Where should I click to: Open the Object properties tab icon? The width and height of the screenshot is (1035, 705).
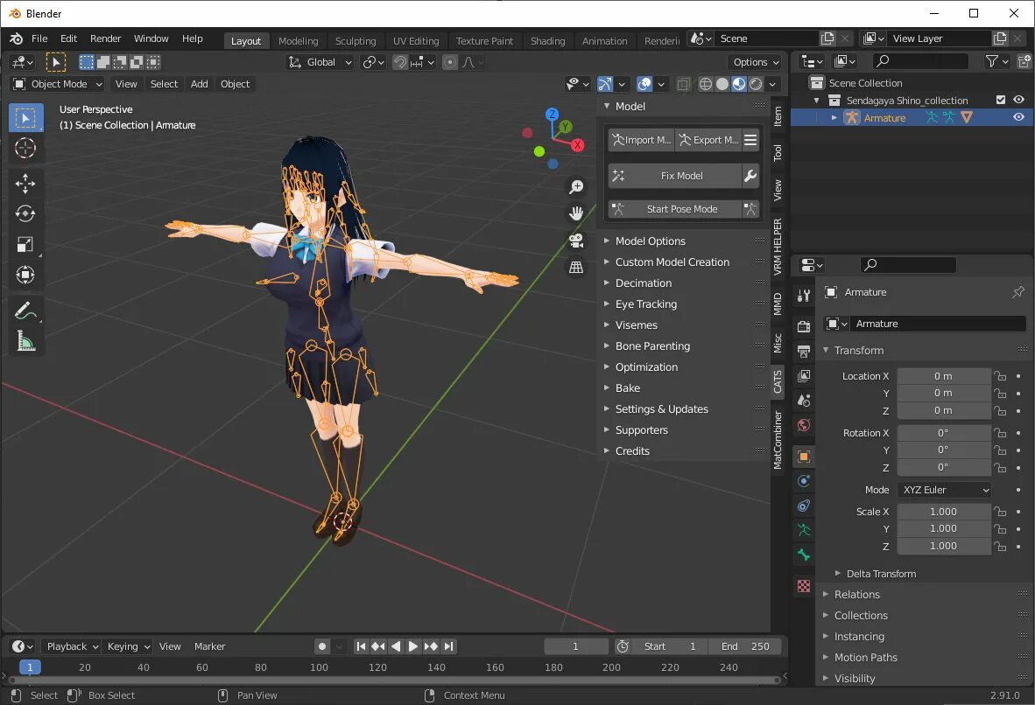pos(803,457)
